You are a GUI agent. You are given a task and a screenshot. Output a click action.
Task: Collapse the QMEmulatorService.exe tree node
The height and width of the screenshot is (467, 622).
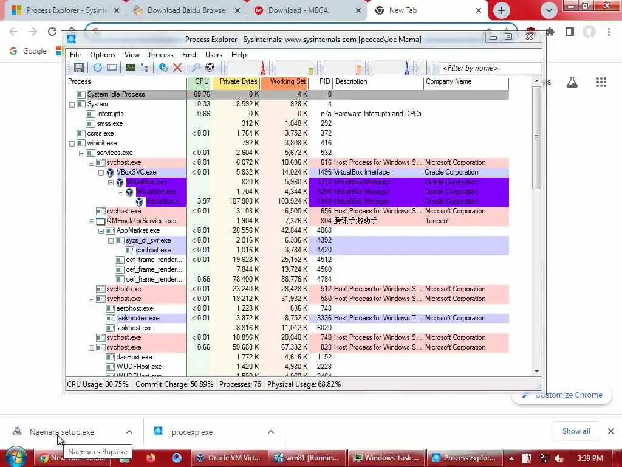(91, 221)
